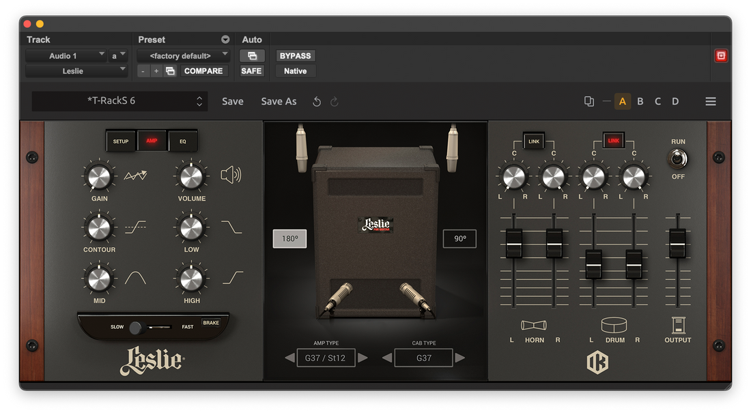Viewport: 751px width, 413px height.
Task: Click the horn icon above HORN label
Action: tap(534, 326)
